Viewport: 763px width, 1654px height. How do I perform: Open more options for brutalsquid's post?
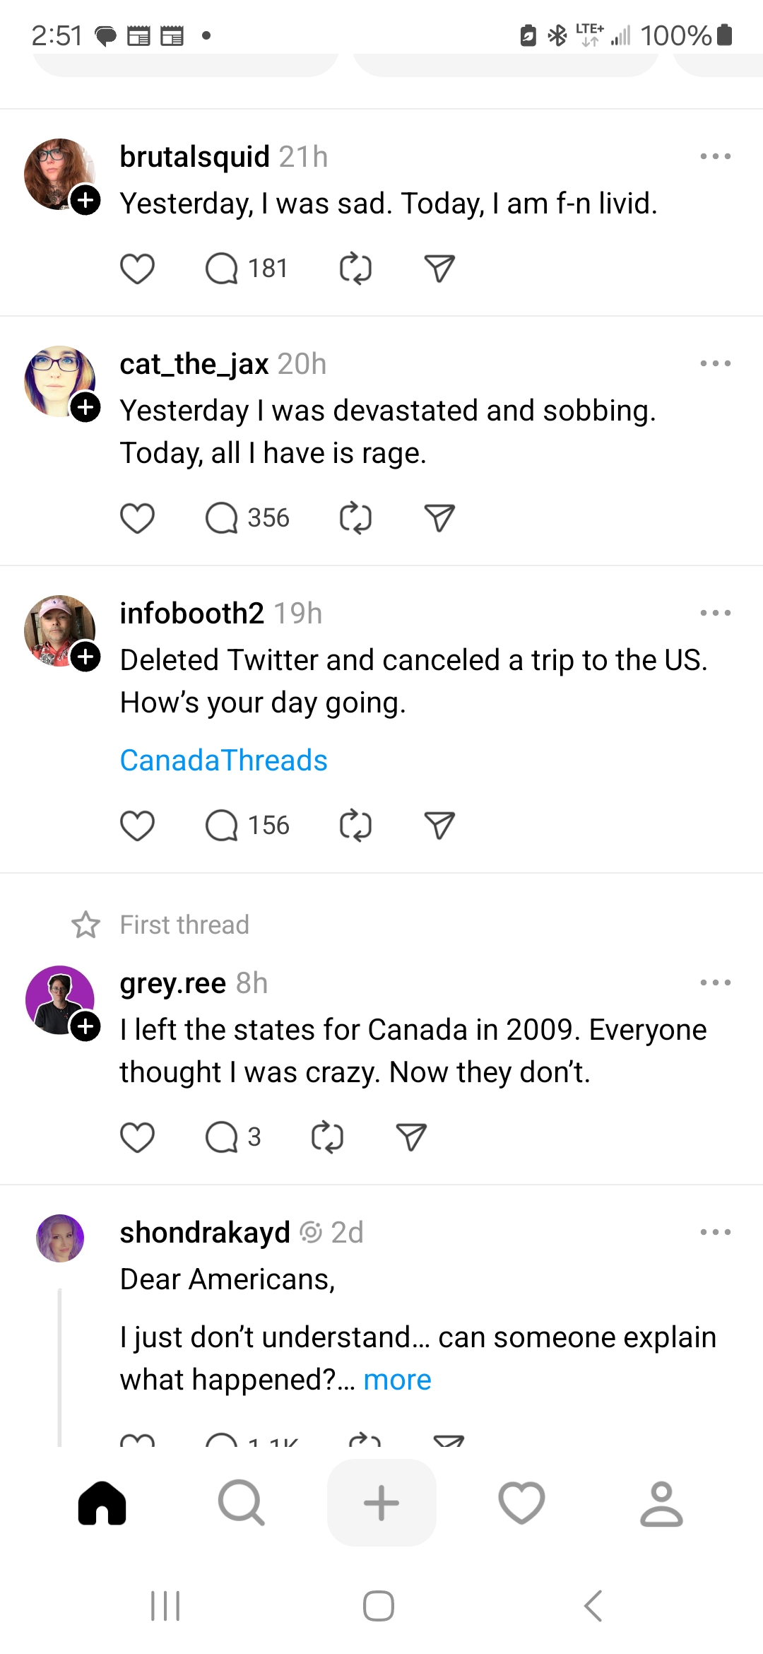point(715,156)
